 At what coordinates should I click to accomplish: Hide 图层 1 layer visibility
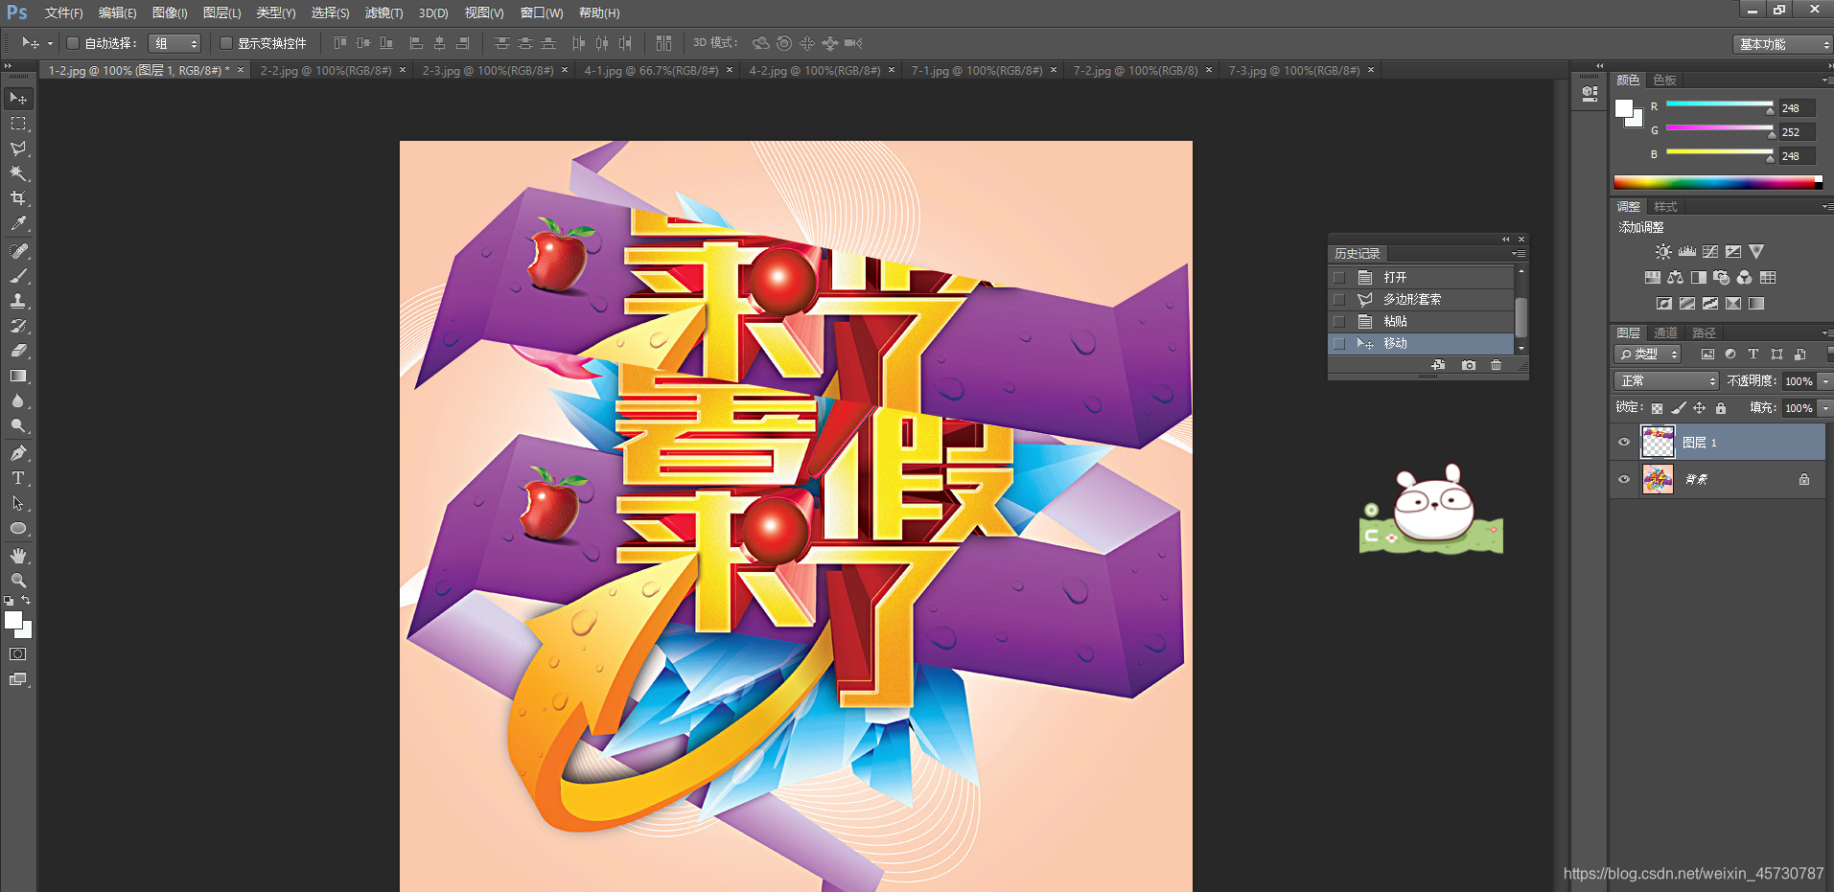point(1624,442)
